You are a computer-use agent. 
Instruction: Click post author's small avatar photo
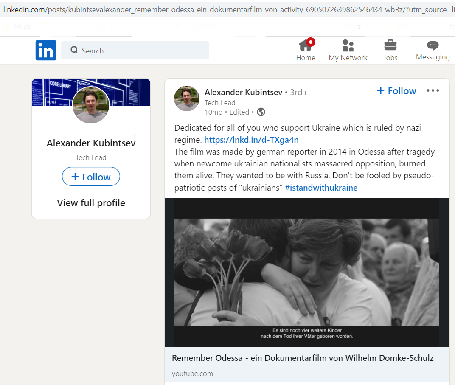coord(187,98)
